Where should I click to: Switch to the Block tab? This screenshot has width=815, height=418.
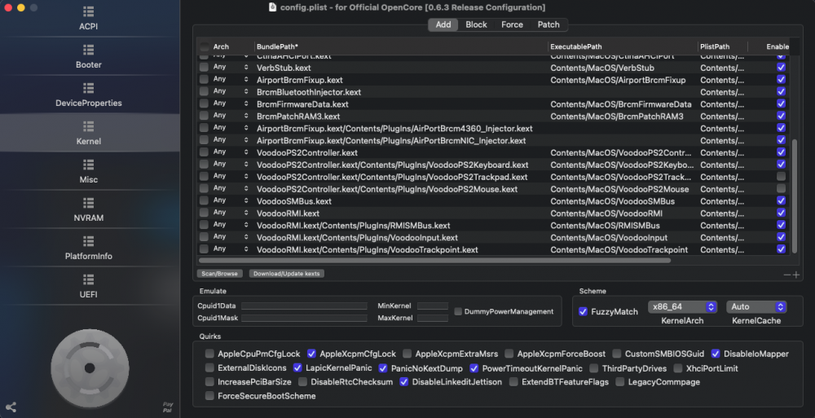[x=476, y=24]
